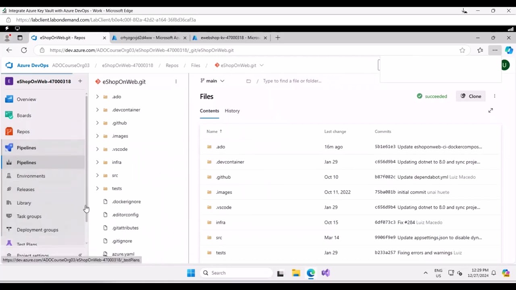Open the main branch dropdown
The image size is (516, 290).
[212, 81]
